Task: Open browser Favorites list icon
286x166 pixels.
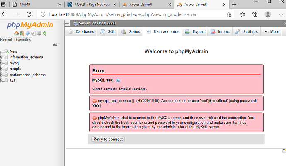Action: pos(242,14)
